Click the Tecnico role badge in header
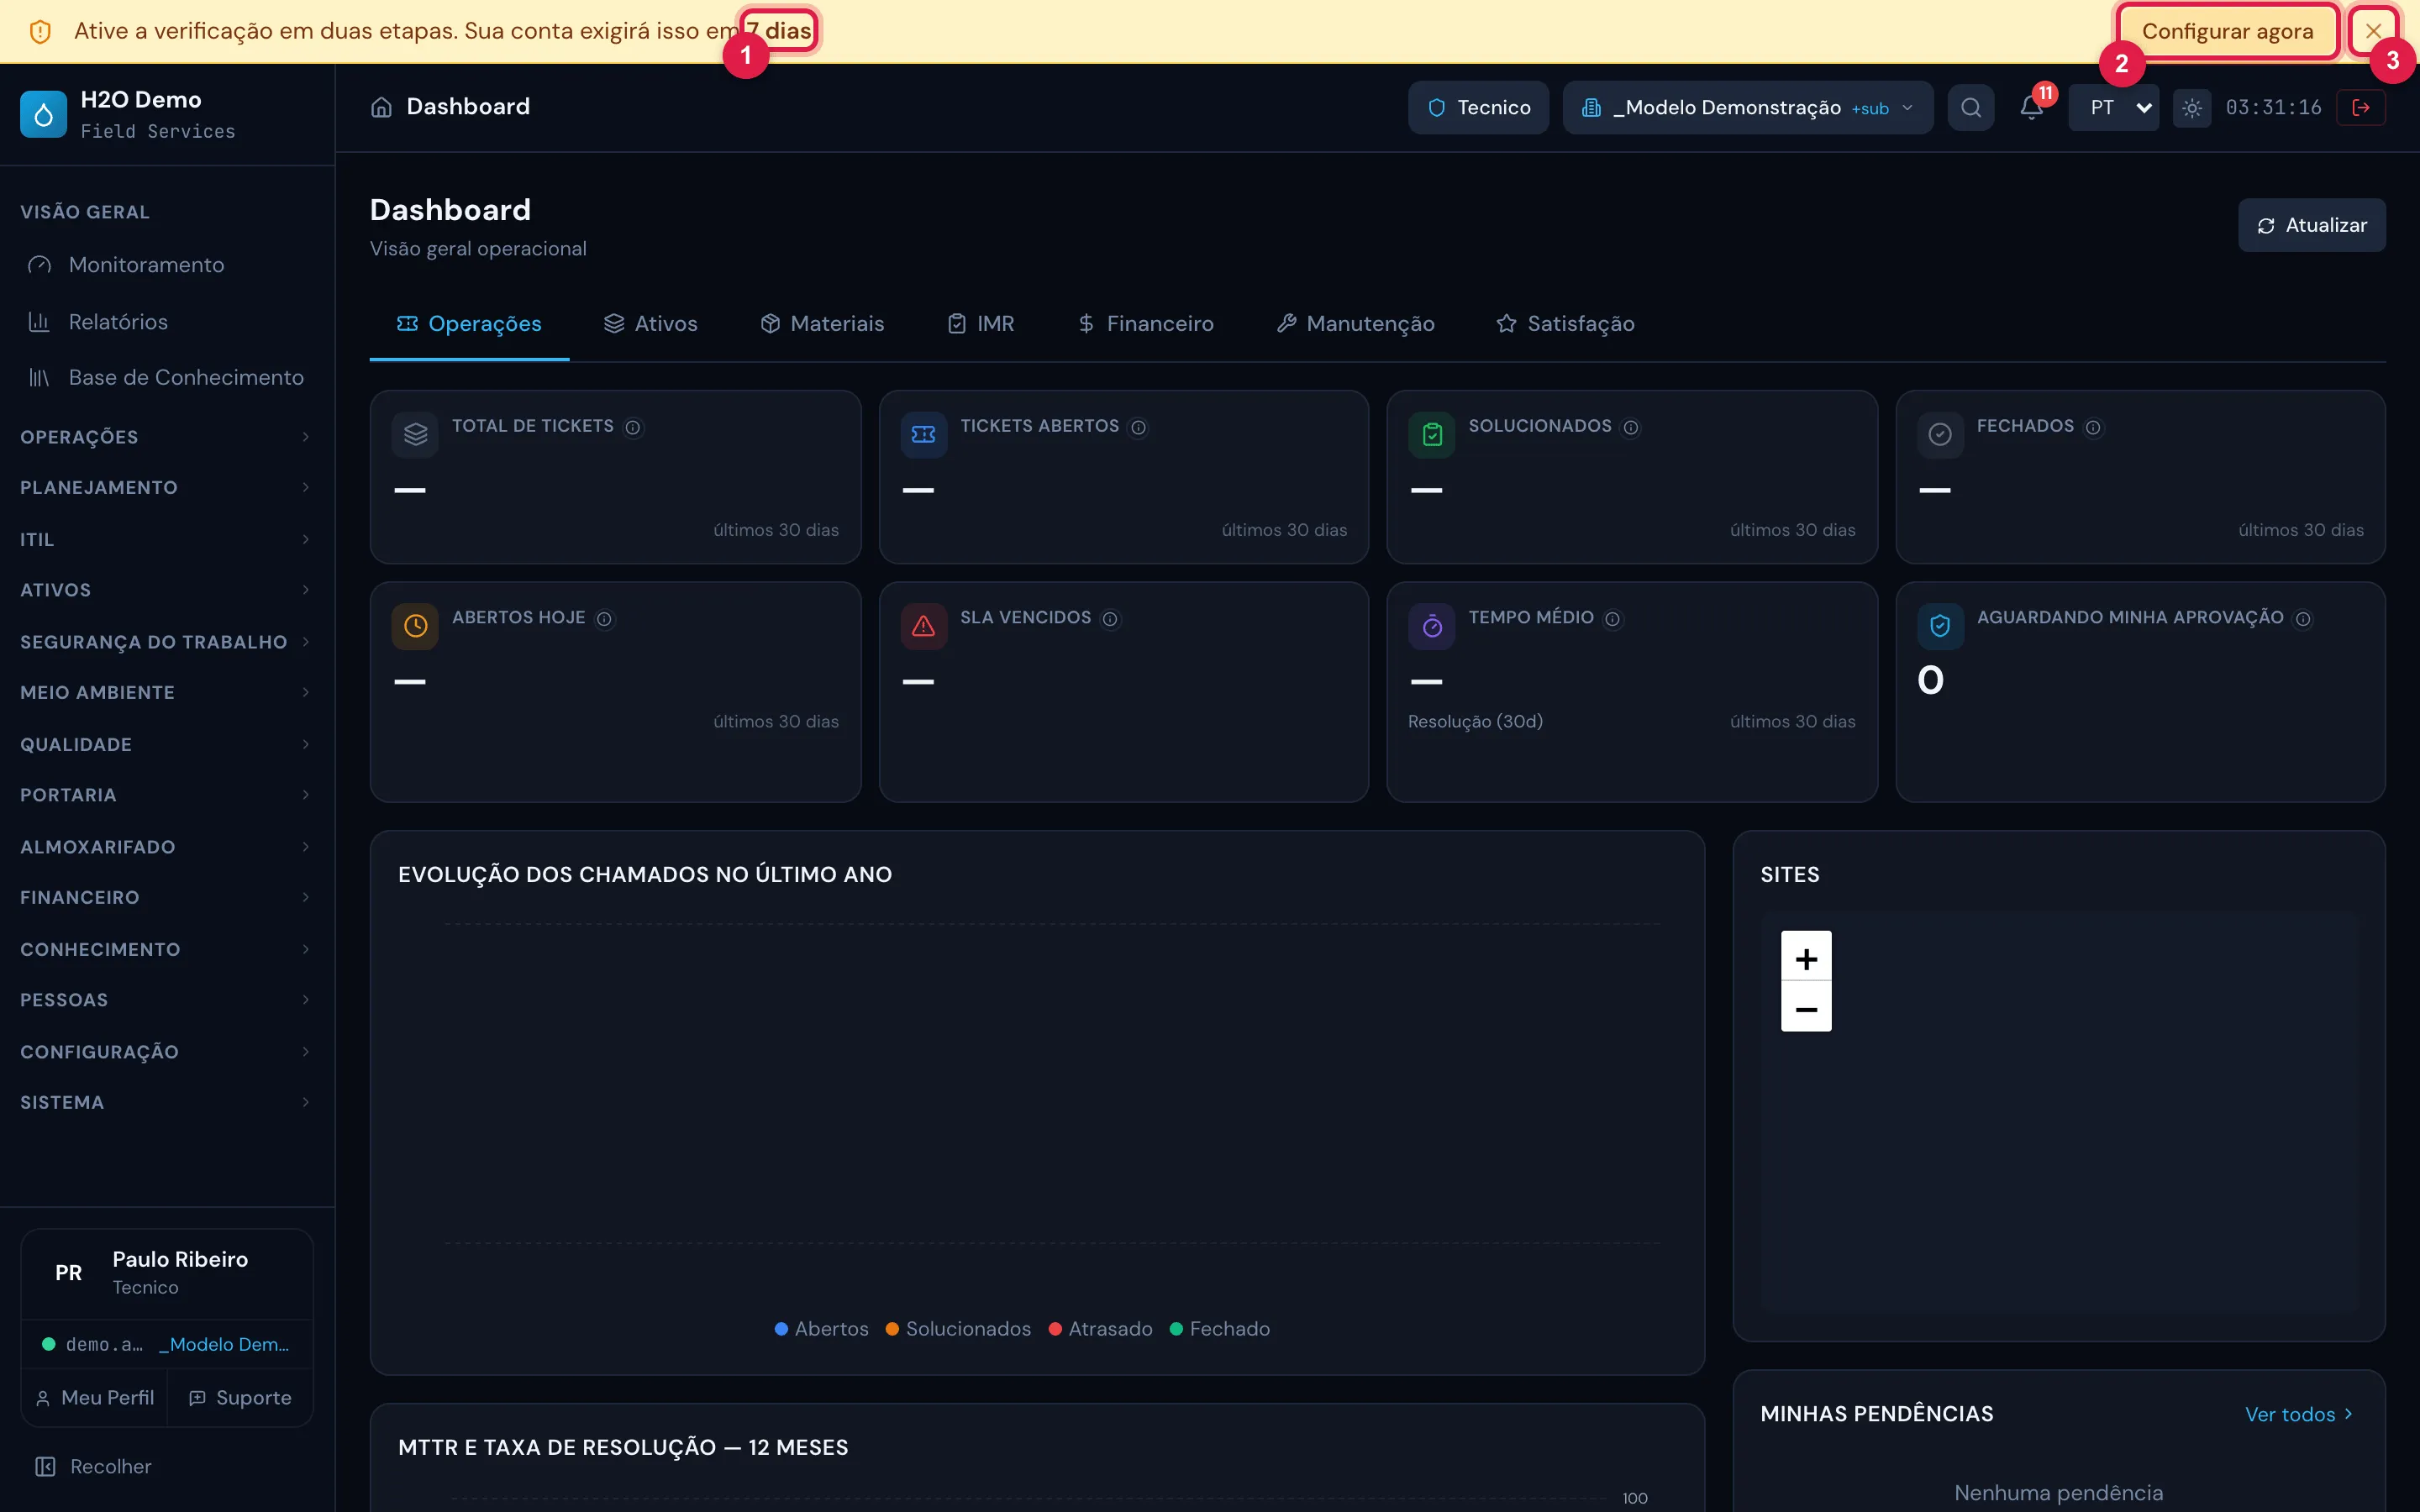This screenshot has width=2420, height=1512. [x=1478, y=107]
